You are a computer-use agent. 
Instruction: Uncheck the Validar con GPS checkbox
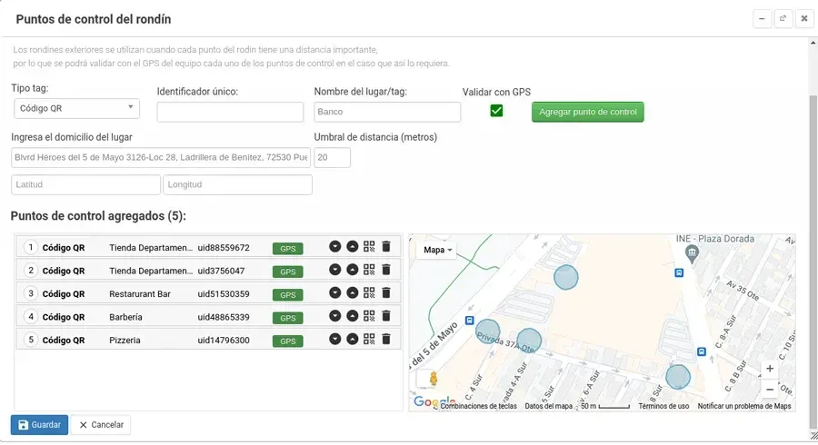point(496,111)
